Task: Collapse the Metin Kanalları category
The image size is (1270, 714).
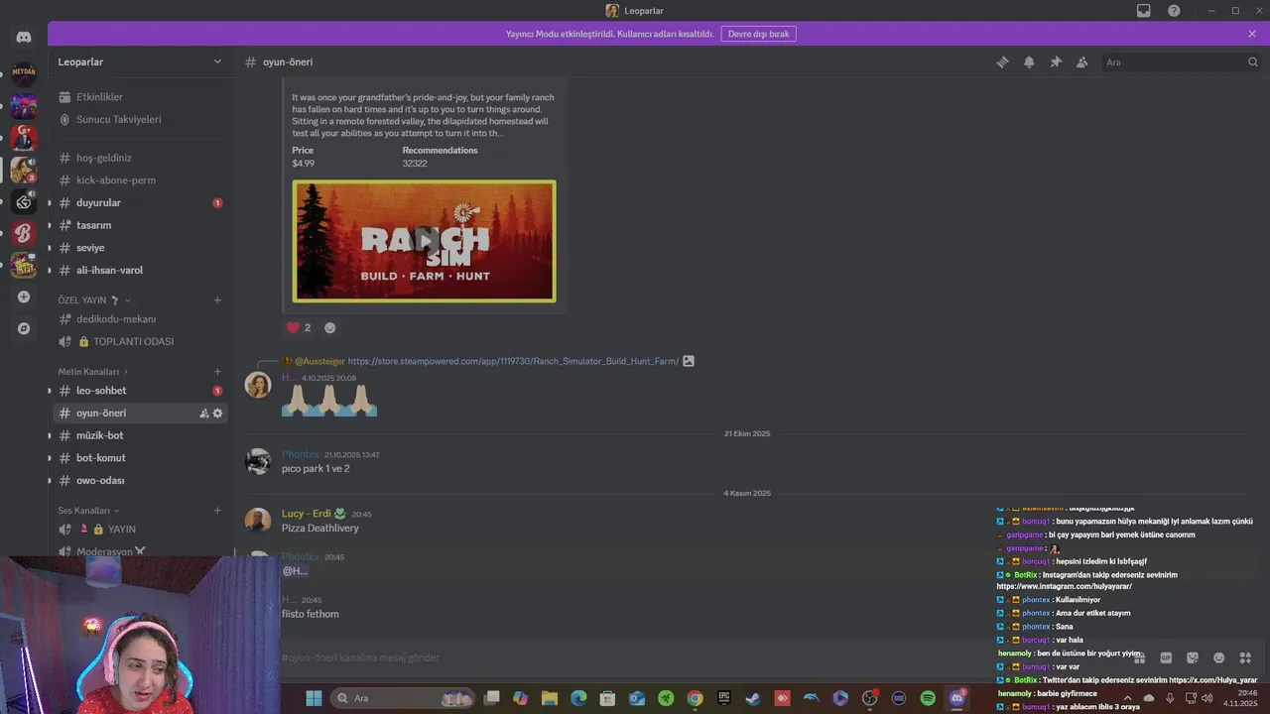Action: (x=92, y=372)
